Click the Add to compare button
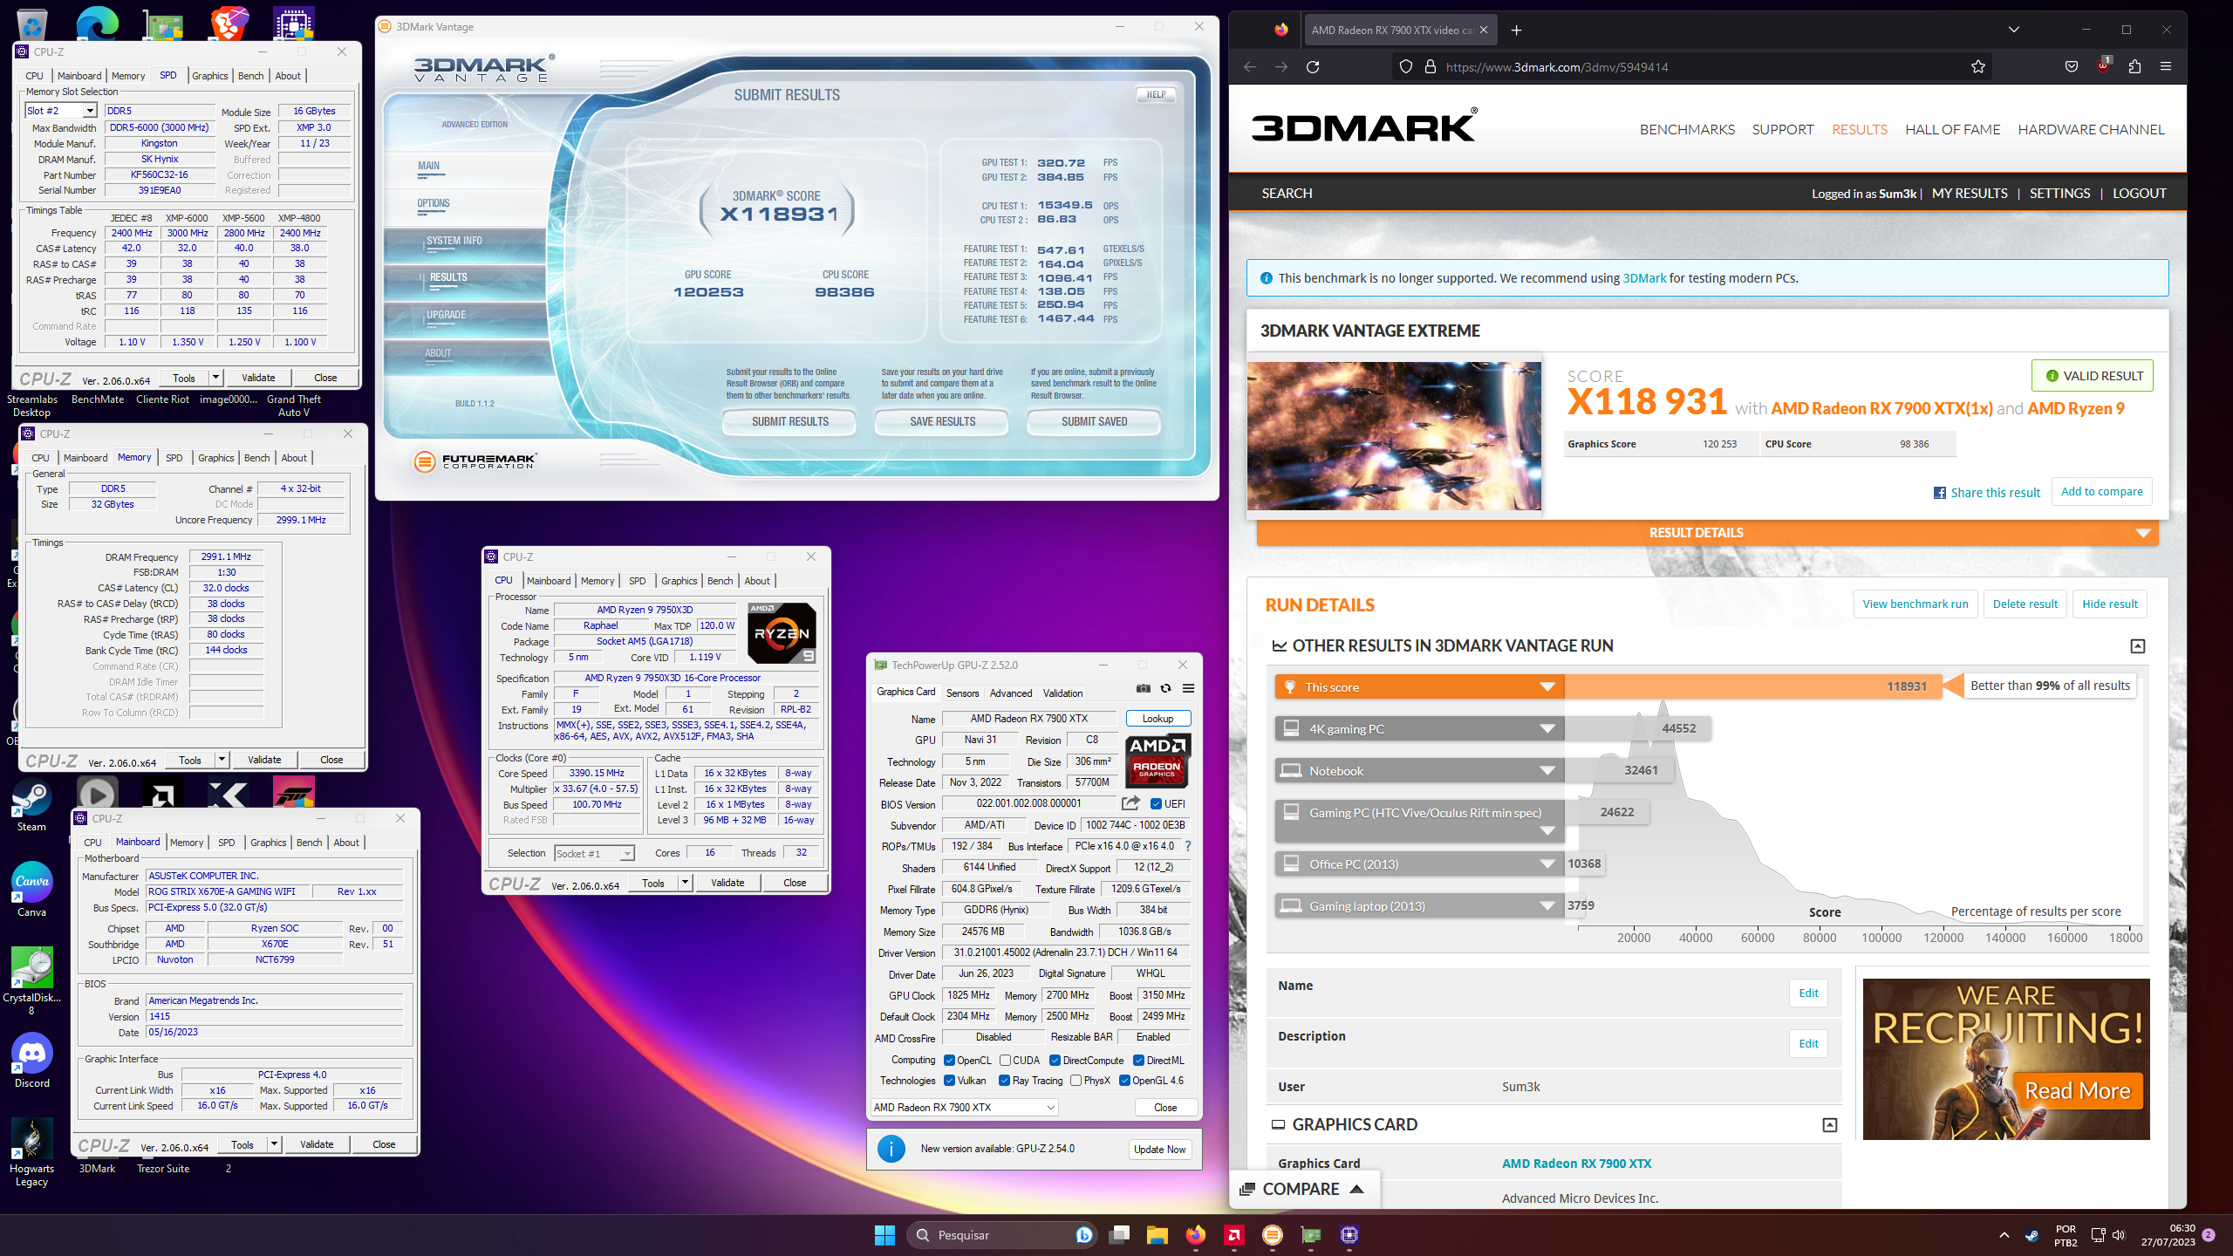This screenshot has height=1256, width=2233. pyautogui.click(x=2101, y=491)
